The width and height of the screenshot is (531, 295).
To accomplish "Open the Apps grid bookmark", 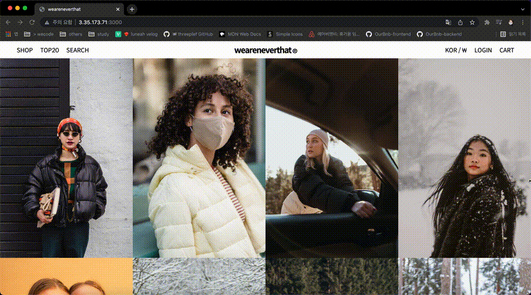I will click(x=11, y=34).
